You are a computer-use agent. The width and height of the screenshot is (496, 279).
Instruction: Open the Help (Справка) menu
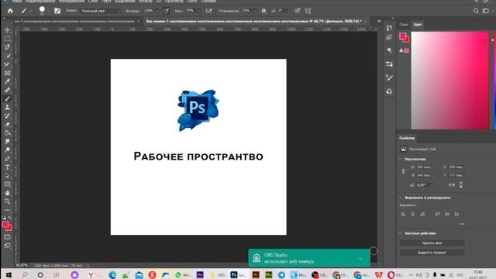tap(208, 2)
